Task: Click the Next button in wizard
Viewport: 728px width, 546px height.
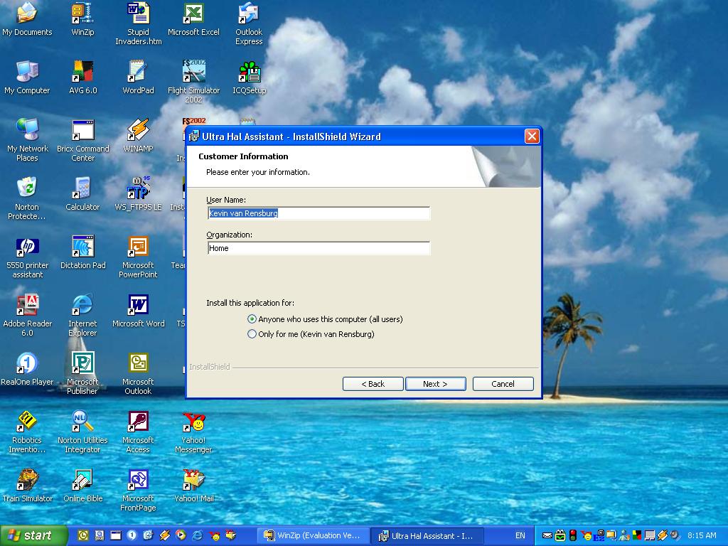Action: pos(435,384)
